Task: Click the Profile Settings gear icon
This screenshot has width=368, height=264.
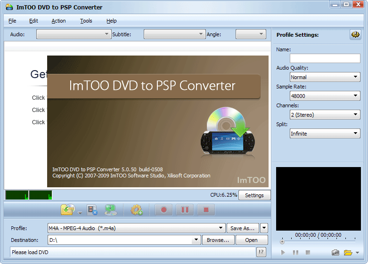Action: click(x=355, y=35)
